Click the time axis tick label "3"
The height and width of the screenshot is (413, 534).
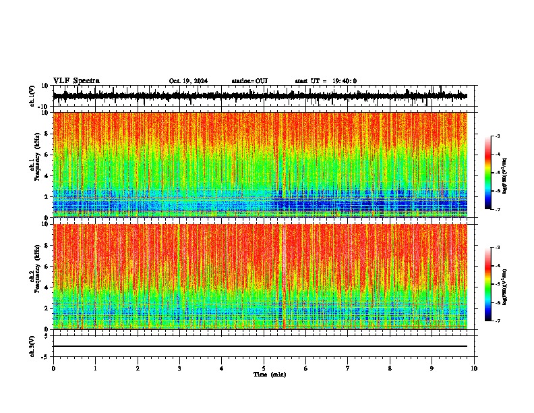pos(179,368)
